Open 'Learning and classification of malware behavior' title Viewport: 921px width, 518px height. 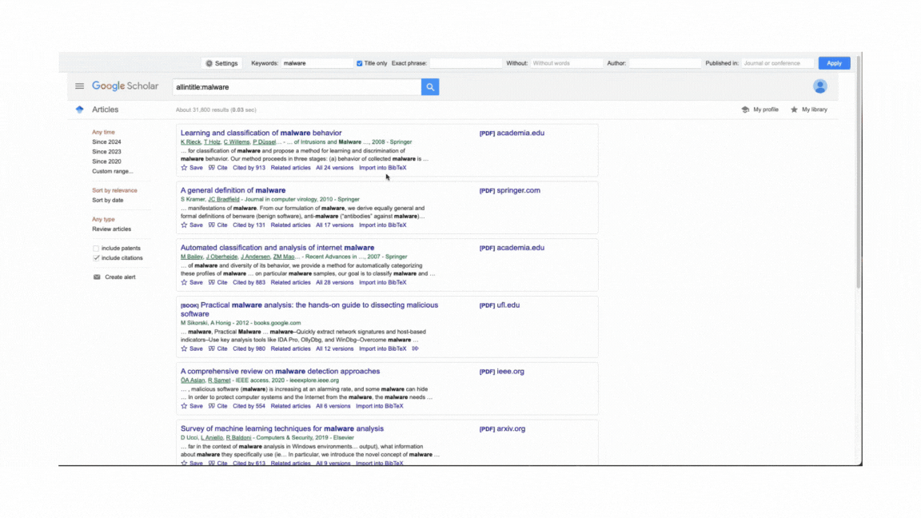[261, 133]
